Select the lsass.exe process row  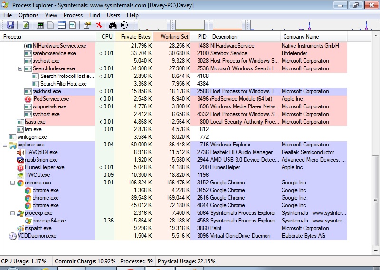pos(173,122)
